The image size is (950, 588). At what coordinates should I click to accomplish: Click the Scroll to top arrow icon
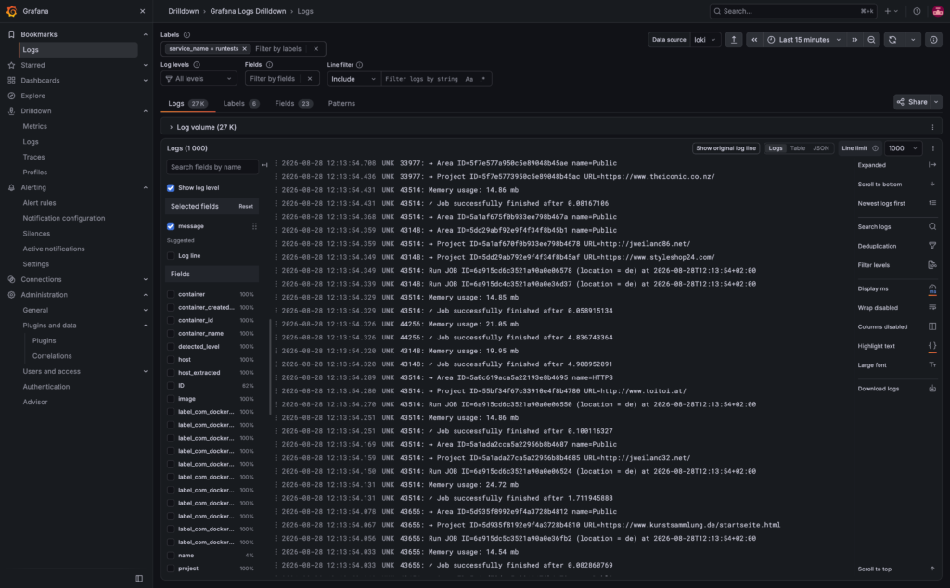tap(931, 569)
